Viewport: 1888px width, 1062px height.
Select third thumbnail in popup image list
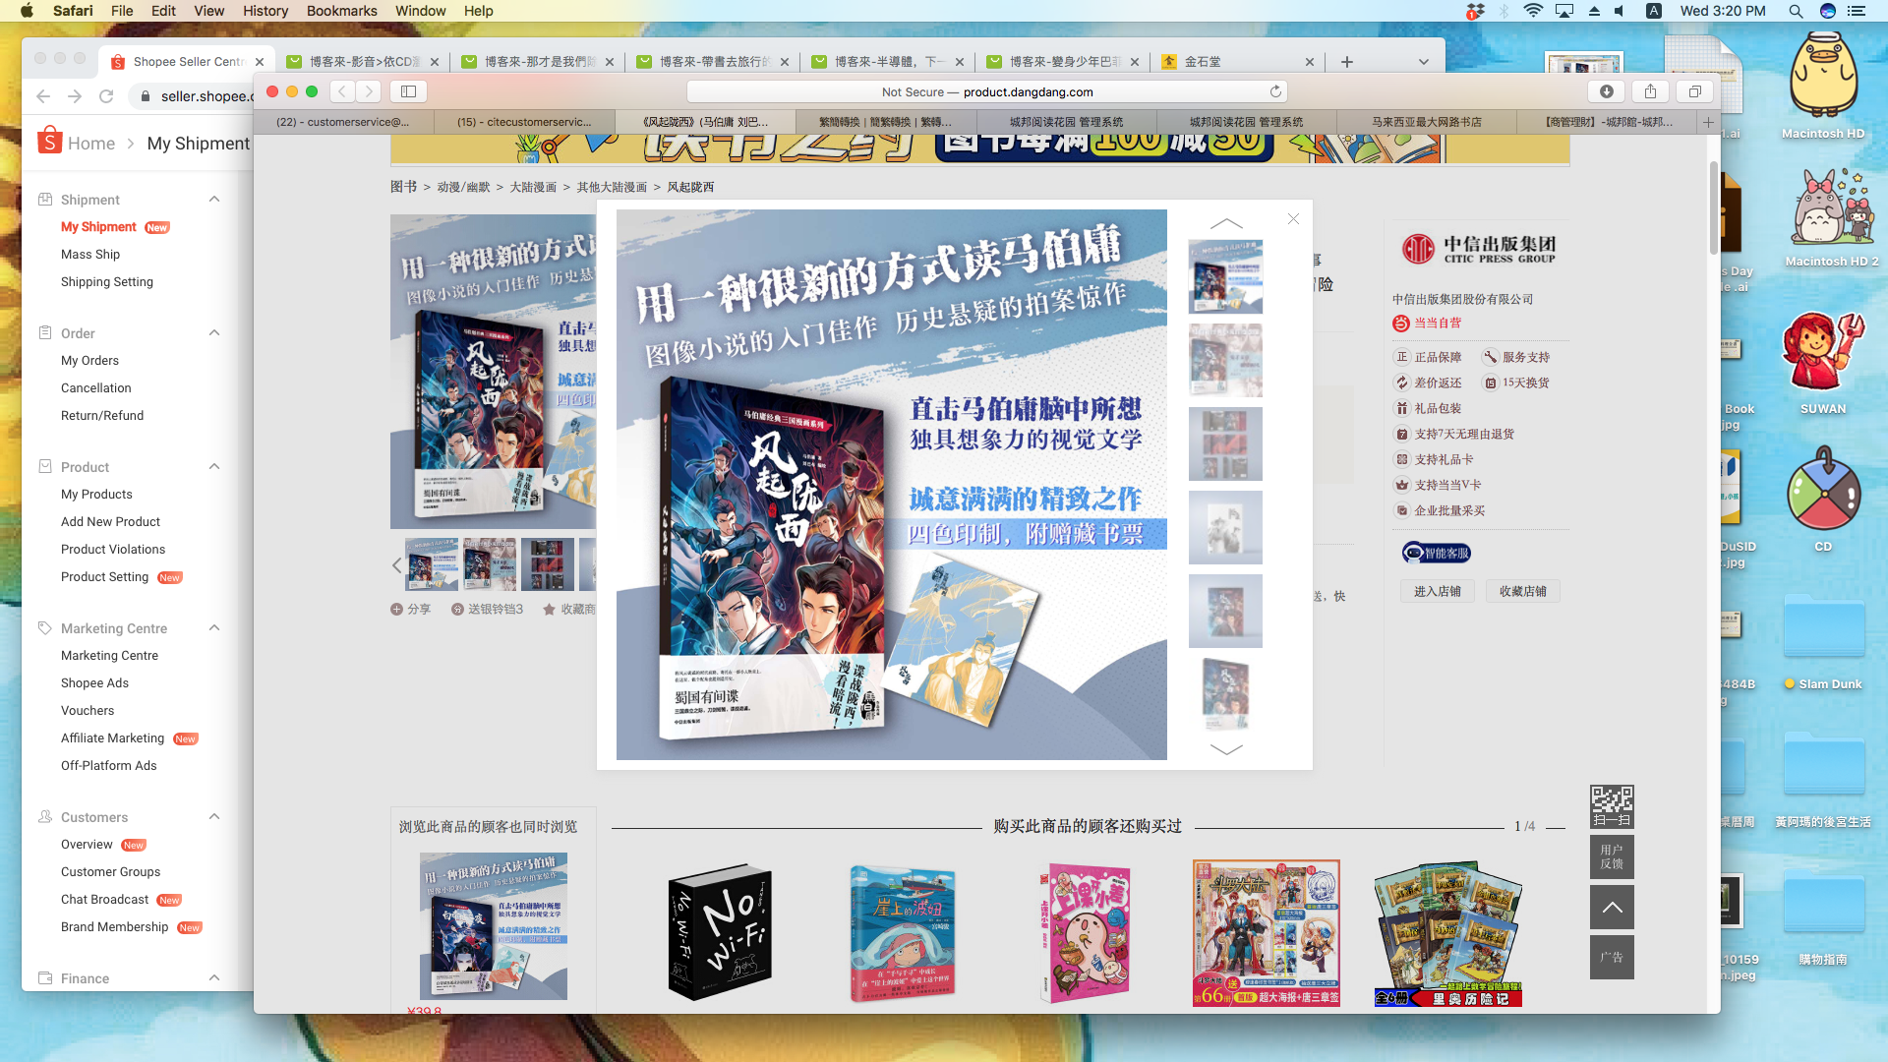tap(1225, 443)
